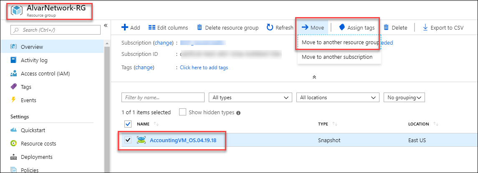Toggle the select-all checkbox in header

pyautogui.click(x=128, y=124)
